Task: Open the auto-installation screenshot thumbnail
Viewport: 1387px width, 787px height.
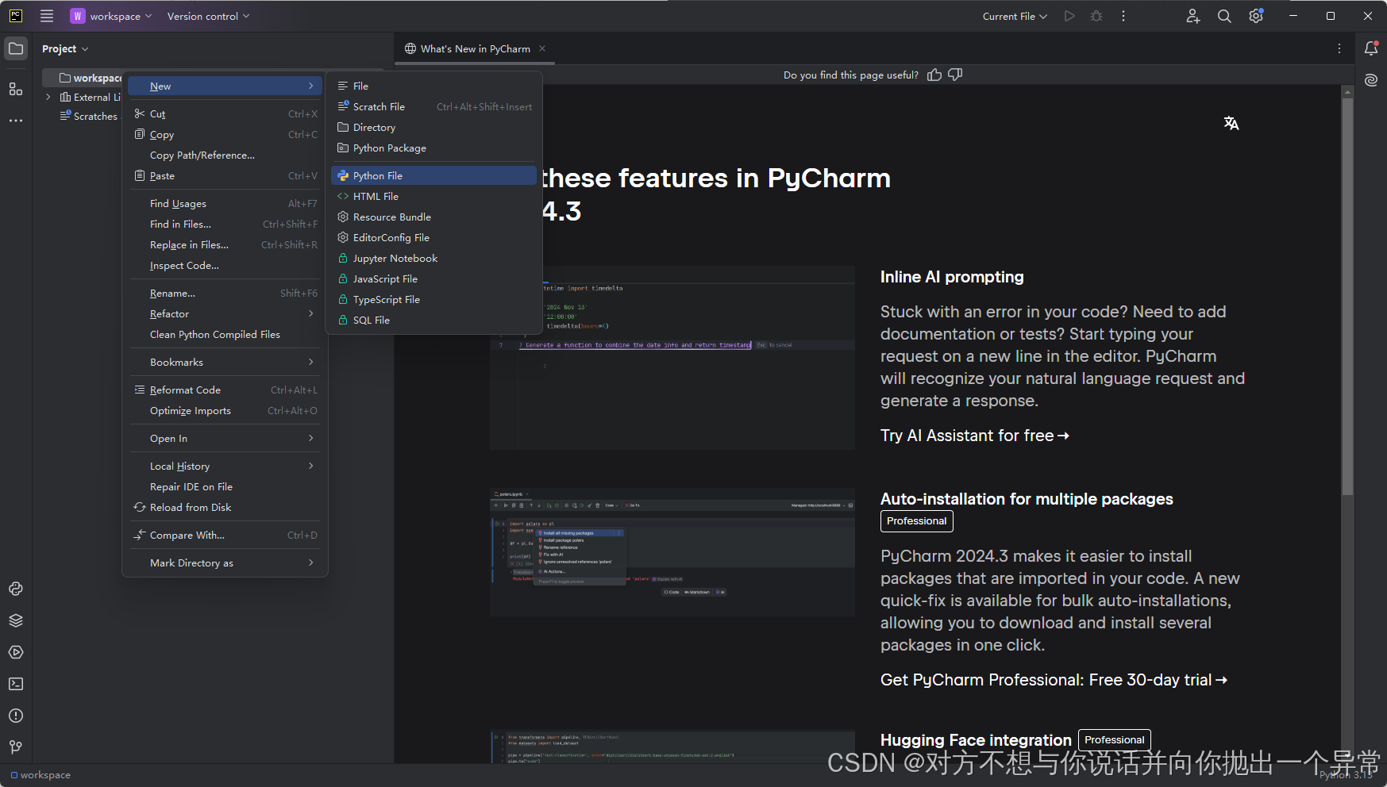Action: click(x=672, y=552)
